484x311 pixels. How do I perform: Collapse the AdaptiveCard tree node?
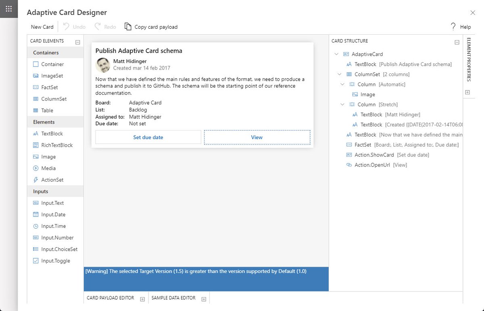(x=337, y=54)
